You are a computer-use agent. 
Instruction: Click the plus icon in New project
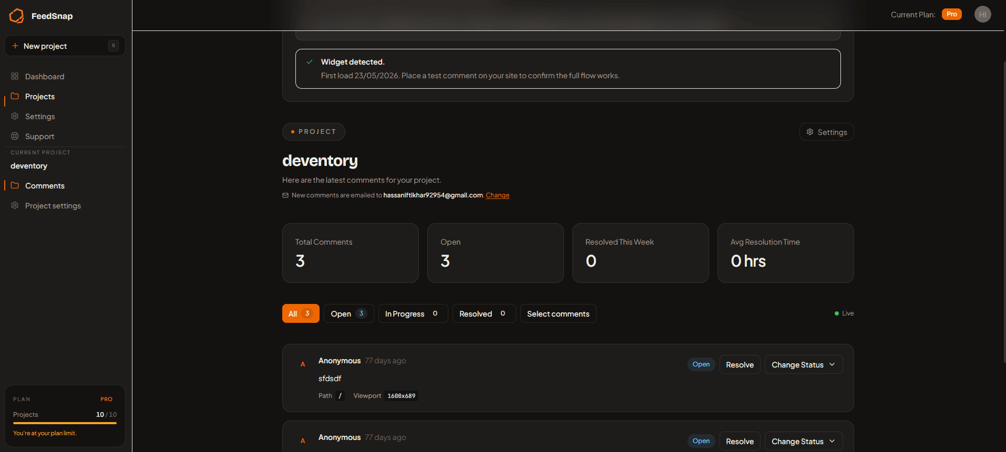point(15,46)
